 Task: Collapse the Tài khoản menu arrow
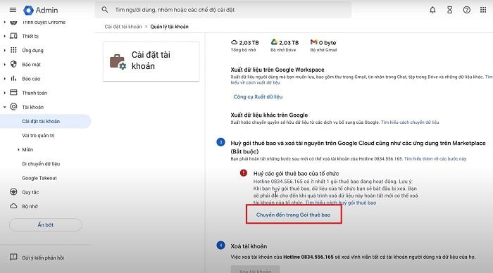tap(4, 107)
